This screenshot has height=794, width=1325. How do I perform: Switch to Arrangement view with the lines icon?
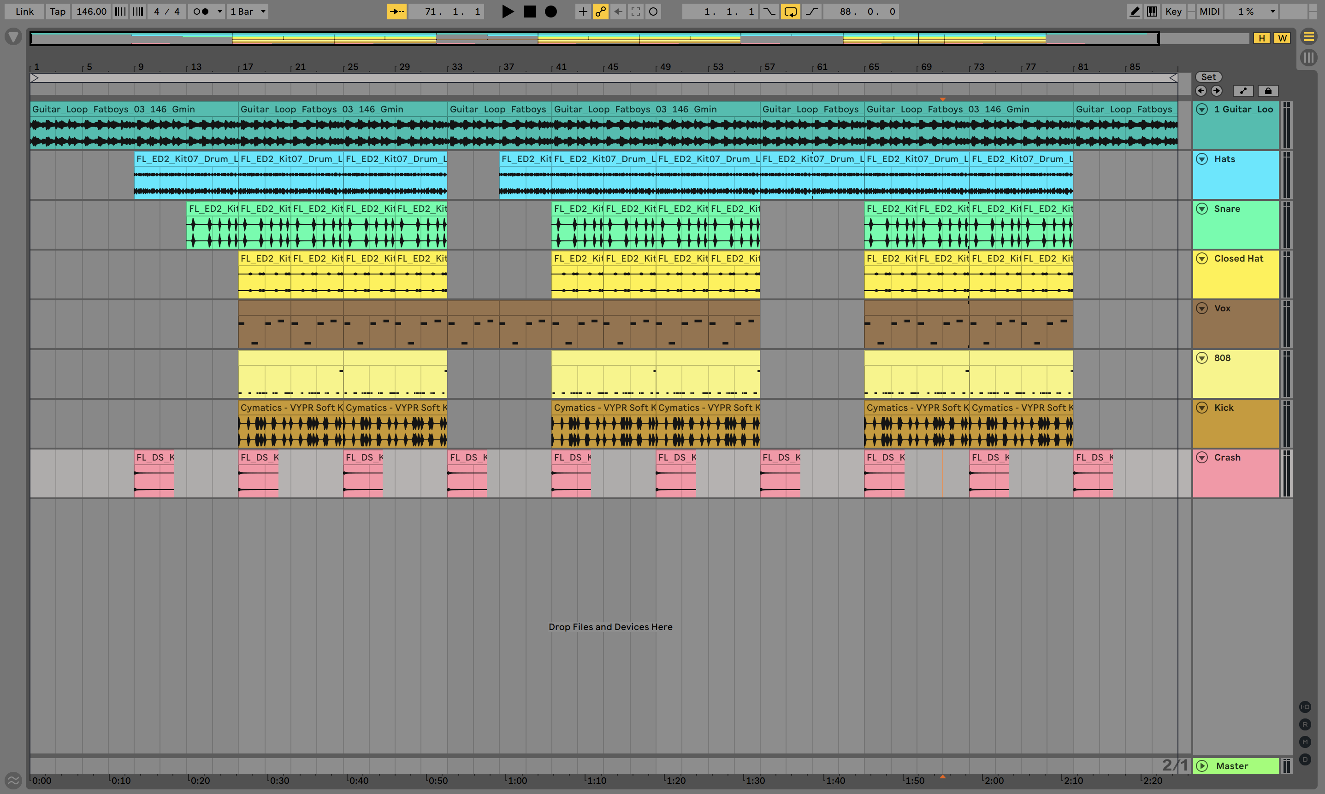(x=1308, y=36)
